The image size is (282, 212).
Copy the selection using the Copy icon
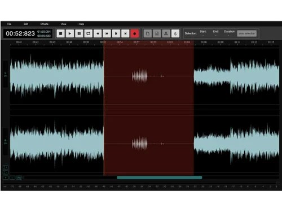coord(148,33)
